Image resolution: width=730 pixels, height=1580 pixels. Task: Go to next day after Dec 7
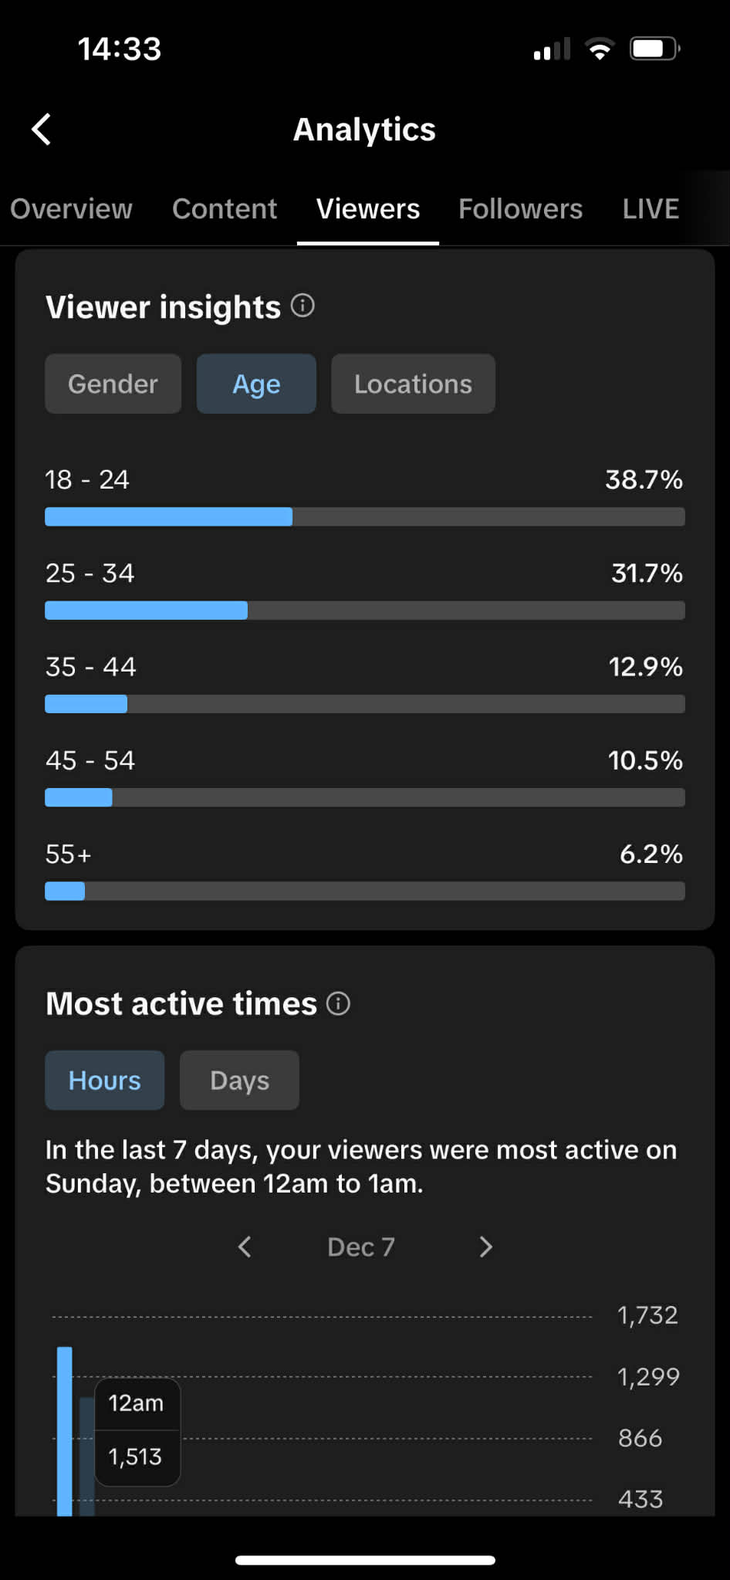(485, 1247)
